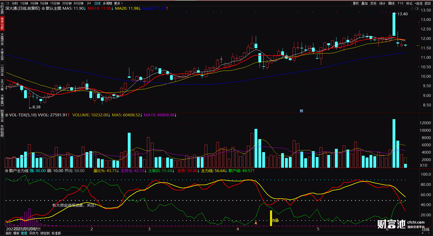Open F10 company info
This screenshot has width=433, height=236.
click(x=400, y=3)
